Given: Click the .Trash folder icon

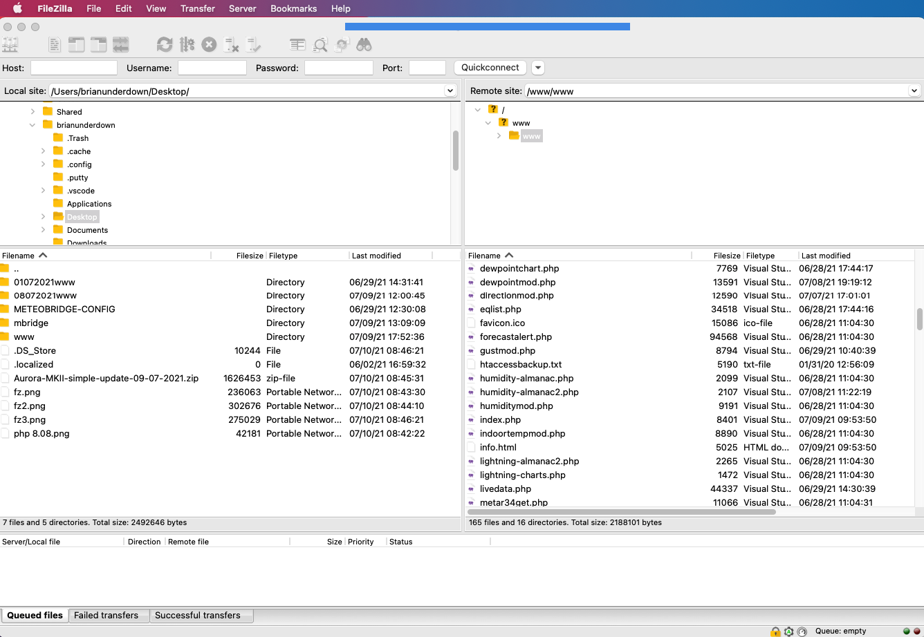Looking at the screenshot, I should pos(58,138).
